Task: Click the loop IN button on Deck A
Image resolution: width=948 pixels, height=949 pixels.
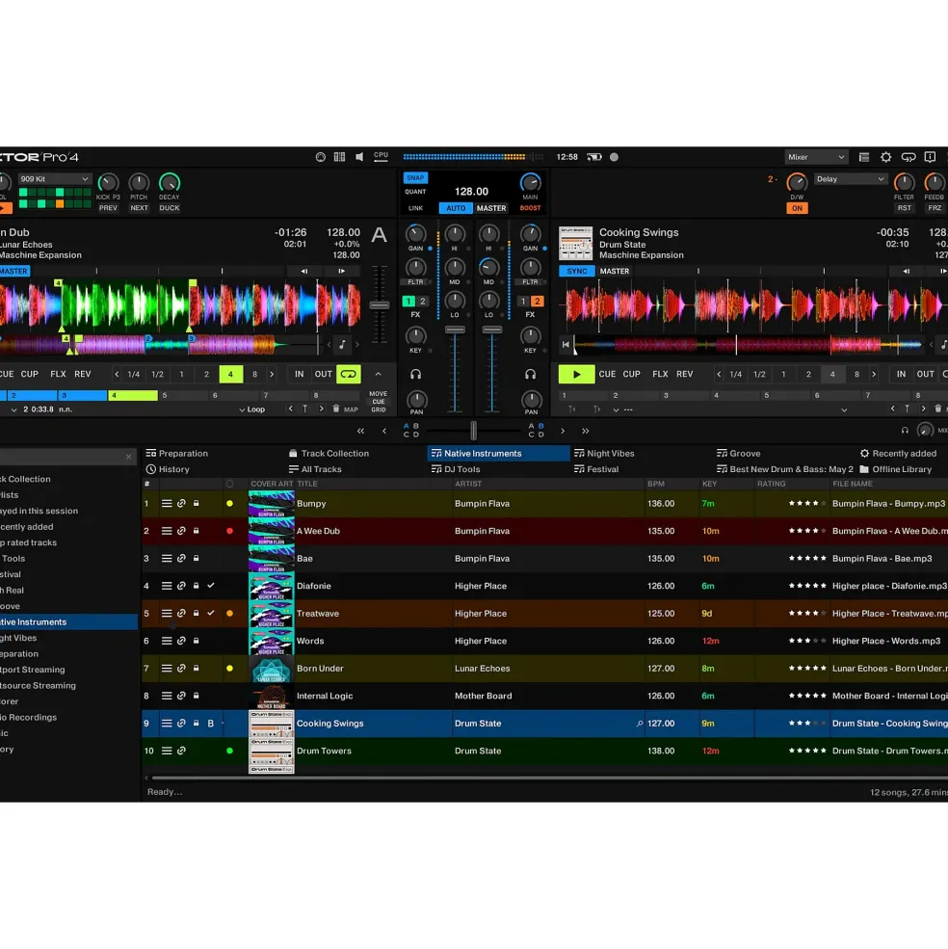Action: (x=299, y=374)
